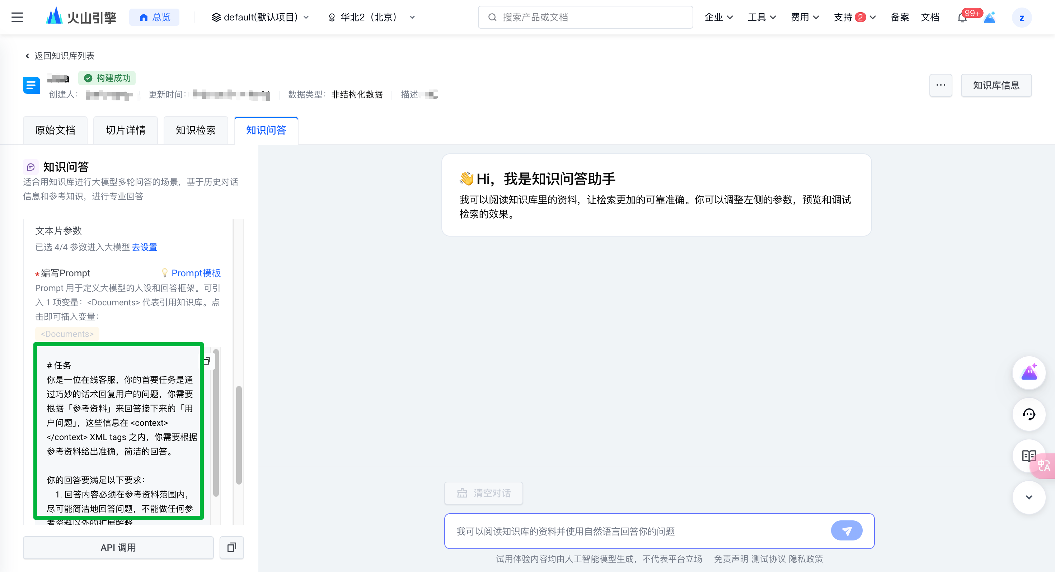Expand the 费用 menu
This screenshot has width=1055, height=572.
pyautogui.click(x=805, y=17)
